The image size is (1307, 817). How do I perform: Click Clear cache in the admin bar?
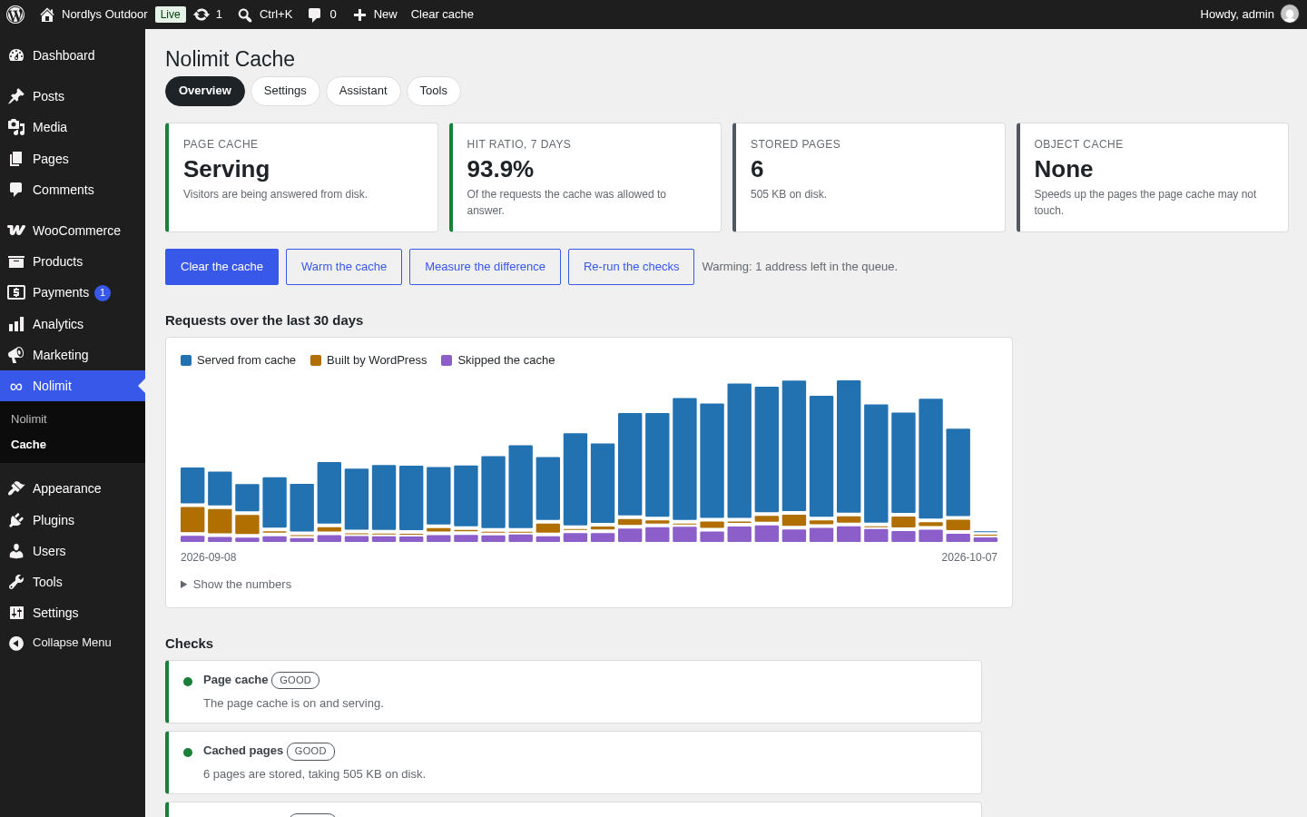click(x=442, y=15)
